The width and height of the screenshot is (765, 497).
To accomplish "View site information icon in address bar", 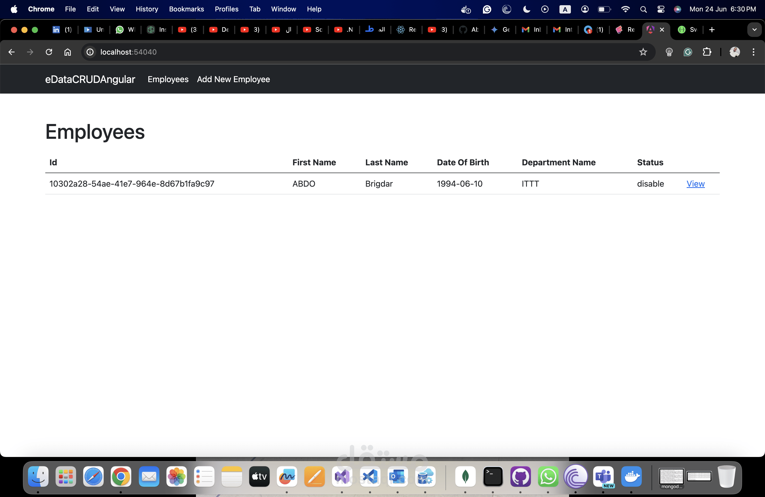I will [x=90, y=52].
